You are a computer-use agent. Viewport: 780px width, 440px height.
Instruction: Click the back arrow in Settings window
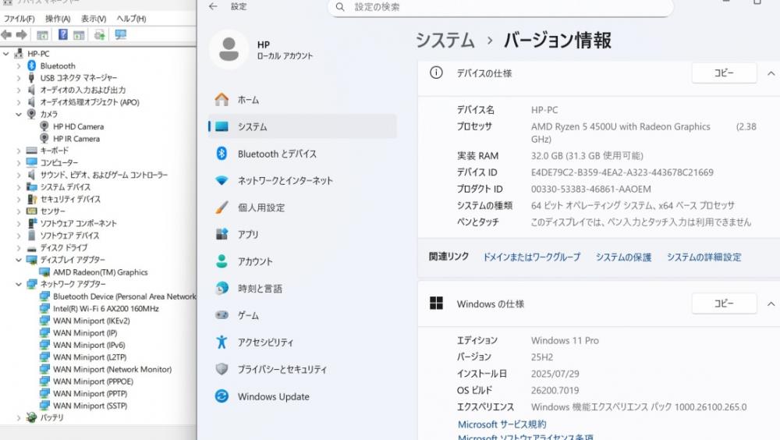[213, 6]
